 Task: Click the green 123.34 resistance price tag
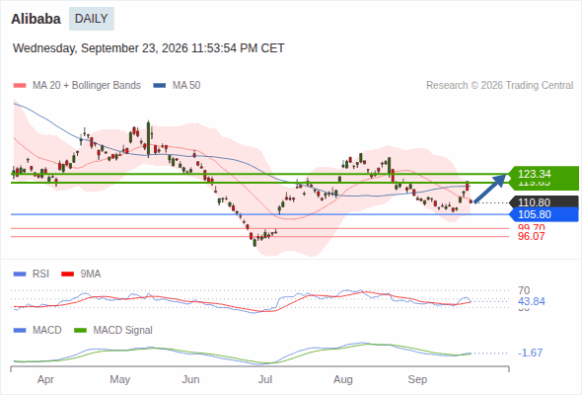[x=544, y=174]
